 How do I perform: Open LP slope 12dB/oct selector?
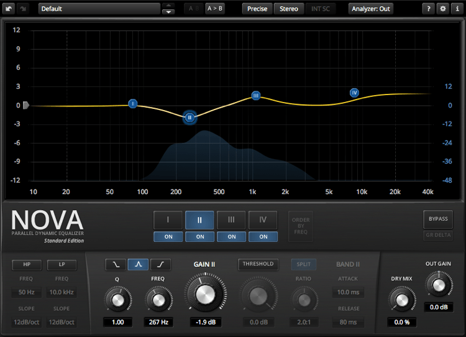(x=62, y=322)
